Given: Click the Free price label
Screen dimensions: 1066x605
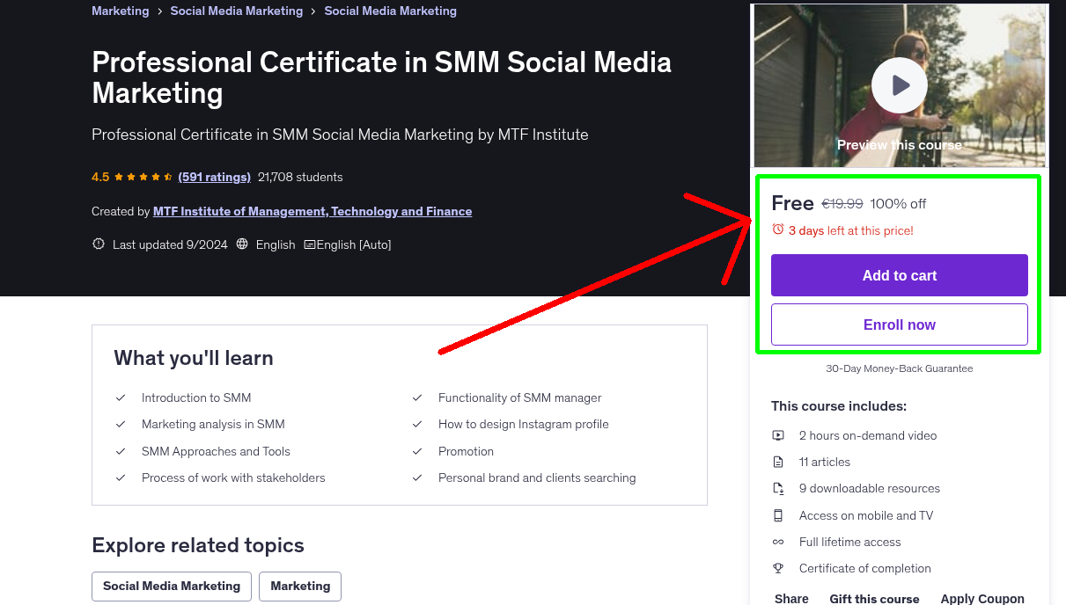Looking at the screenshot, I should (792, 203).
